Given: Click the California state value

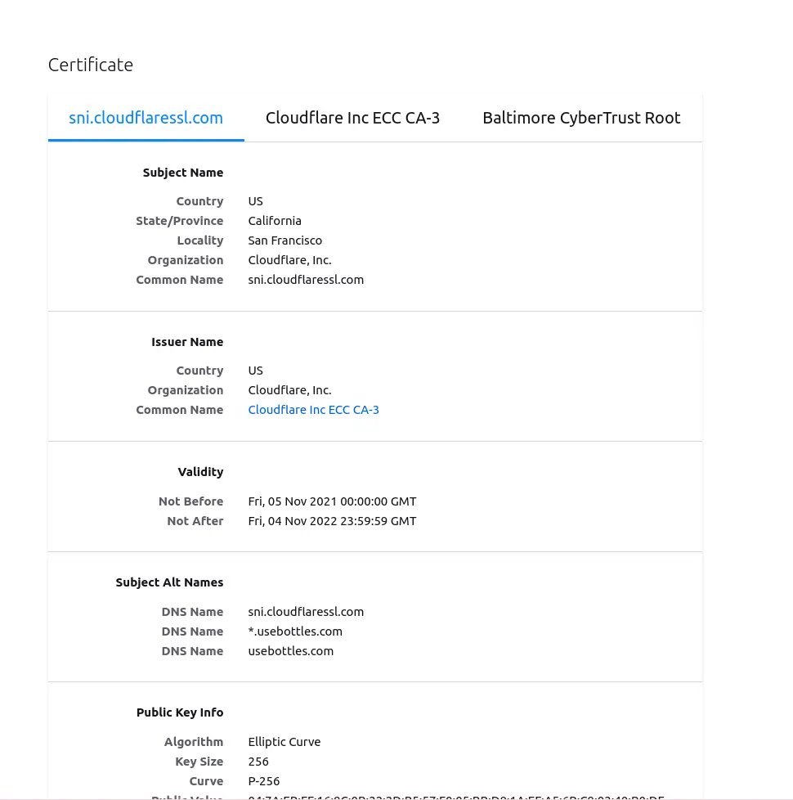Looking at the screenshot, I should pos(275,221).
